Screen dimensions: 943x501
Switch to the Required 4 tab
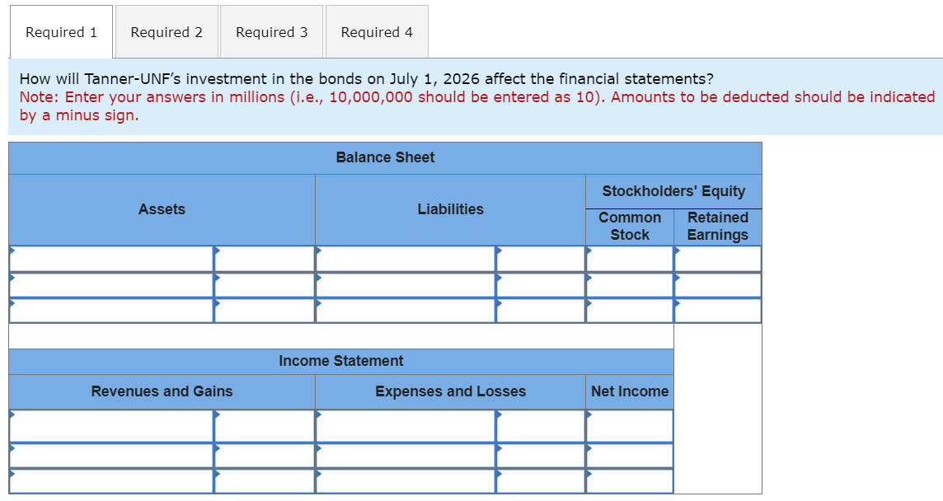point(377,31)
